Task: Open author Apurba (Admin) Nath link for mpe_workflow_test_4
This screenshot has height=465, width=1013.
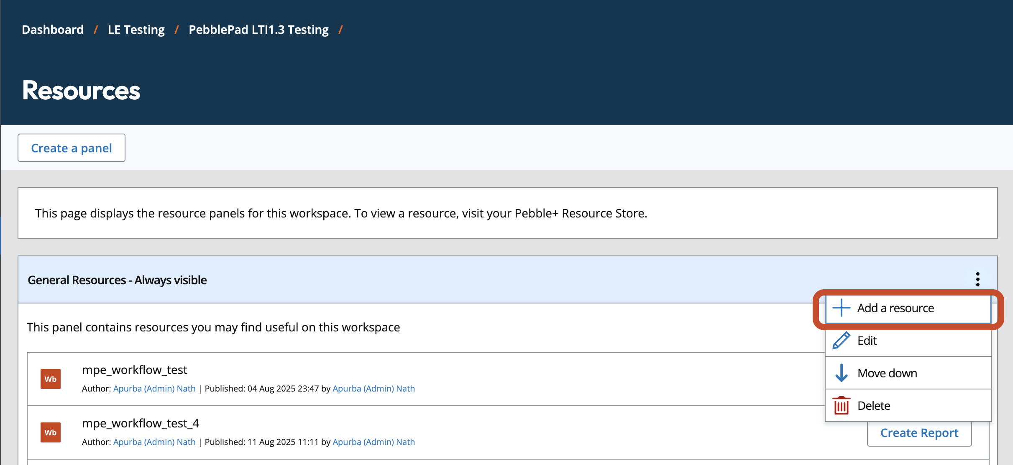Action: pos(154,442)
